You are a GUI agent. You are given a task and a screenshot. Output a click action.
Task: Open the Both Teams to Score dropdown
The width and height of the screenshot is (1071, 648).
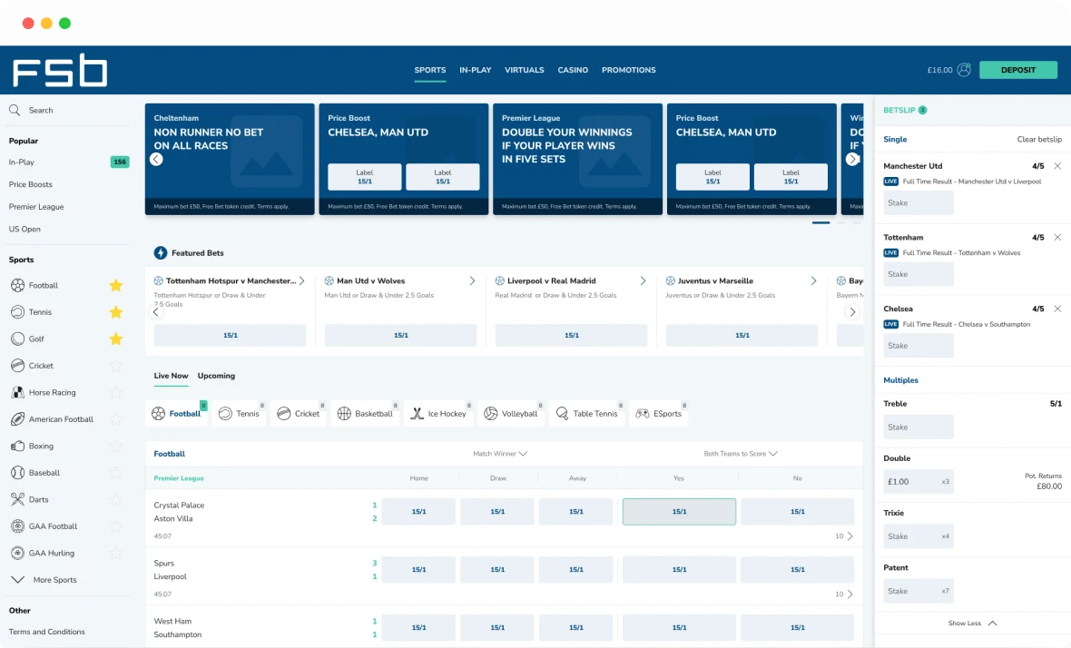741,454
